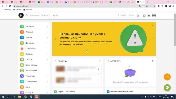Reload the page in browser
Screen dimensions: 176x99
(x=10, y=6)
